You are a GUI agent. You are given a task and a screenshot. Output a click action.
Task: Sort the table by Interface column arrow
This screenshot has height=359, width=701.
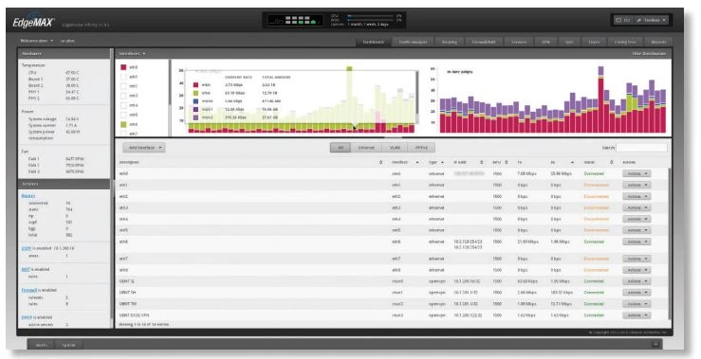point(417,162)
